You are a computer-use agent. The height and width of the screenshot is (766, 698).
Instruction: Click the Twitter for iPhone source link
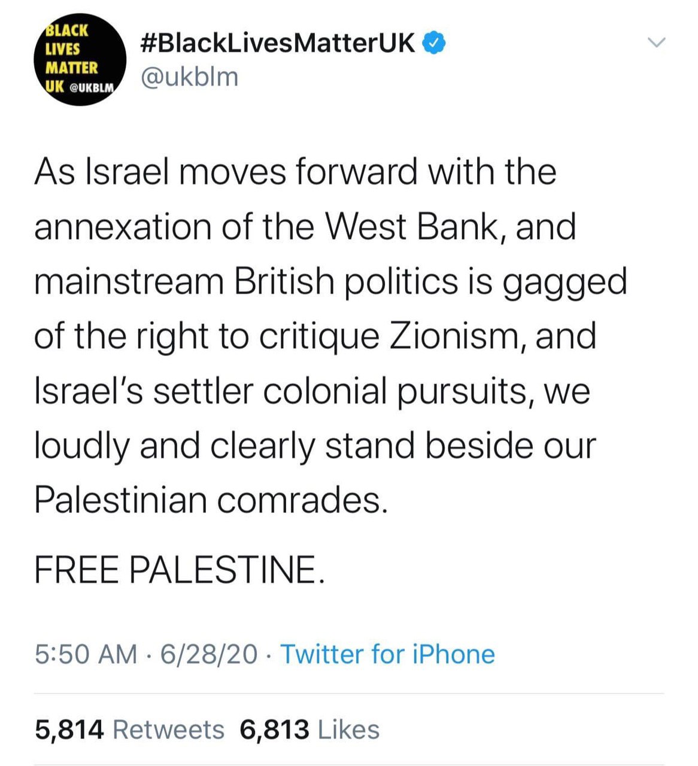point(387,654)
